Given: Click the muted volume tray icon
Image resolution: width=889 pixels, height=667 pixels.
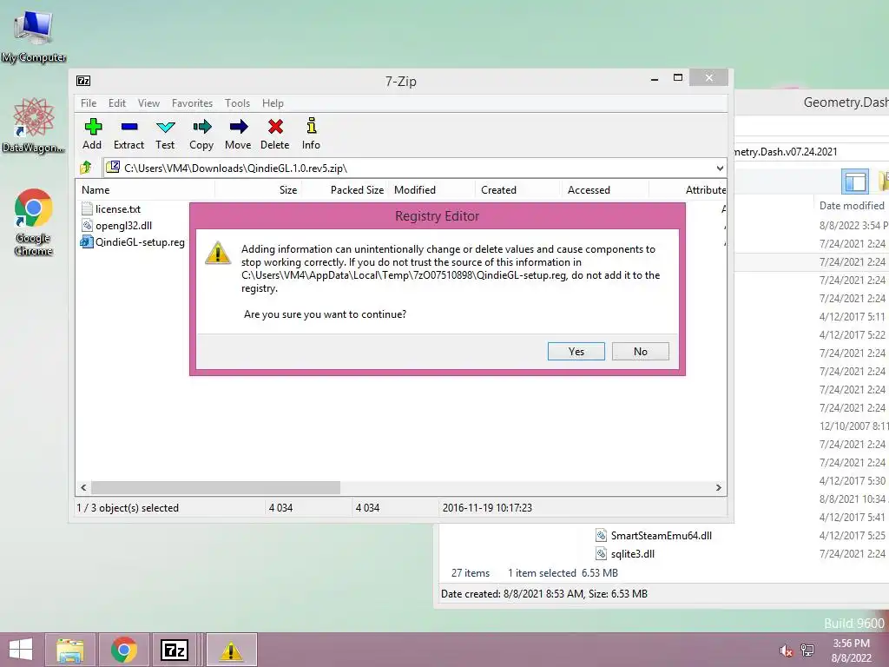Looking at the screenshot, I should [x=787, y=651].
